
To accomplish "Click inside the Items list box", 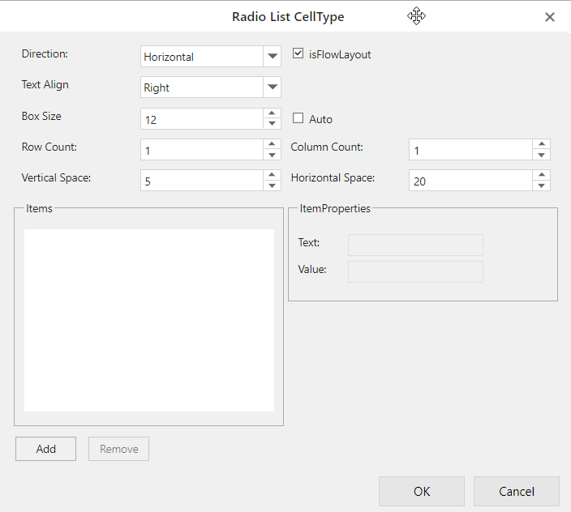I will [148, 320].
